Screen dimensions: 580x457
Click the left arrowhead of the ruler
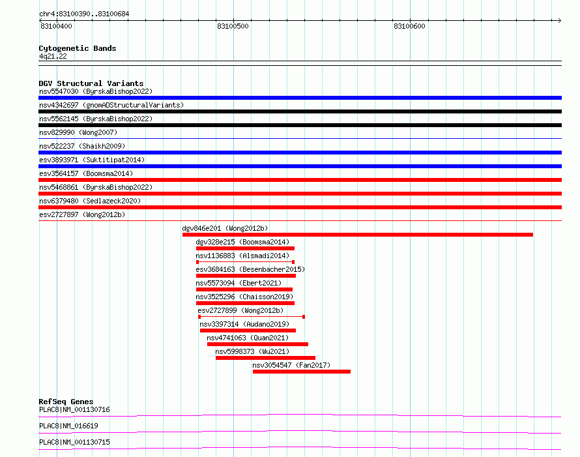(x=40, y=20)
